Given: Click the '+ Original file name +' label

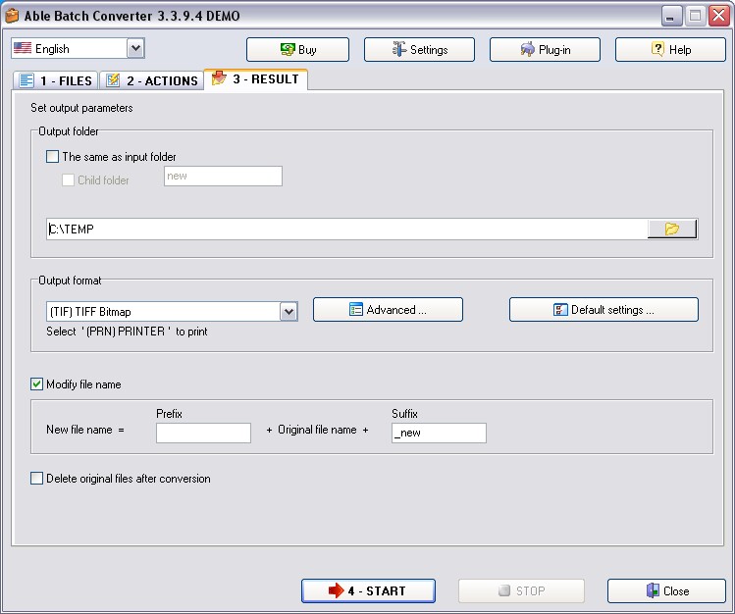Looking at the screenshot, I should tap(317, 430).
